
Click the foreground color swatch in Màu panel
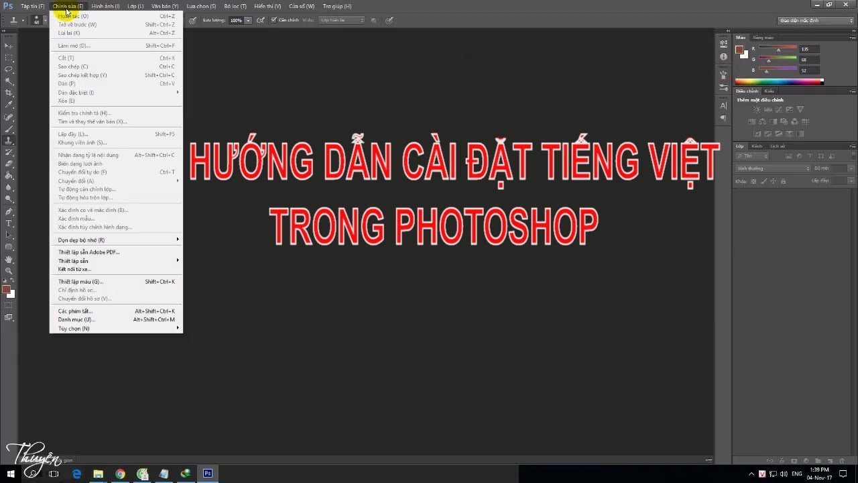click(739, 50)
